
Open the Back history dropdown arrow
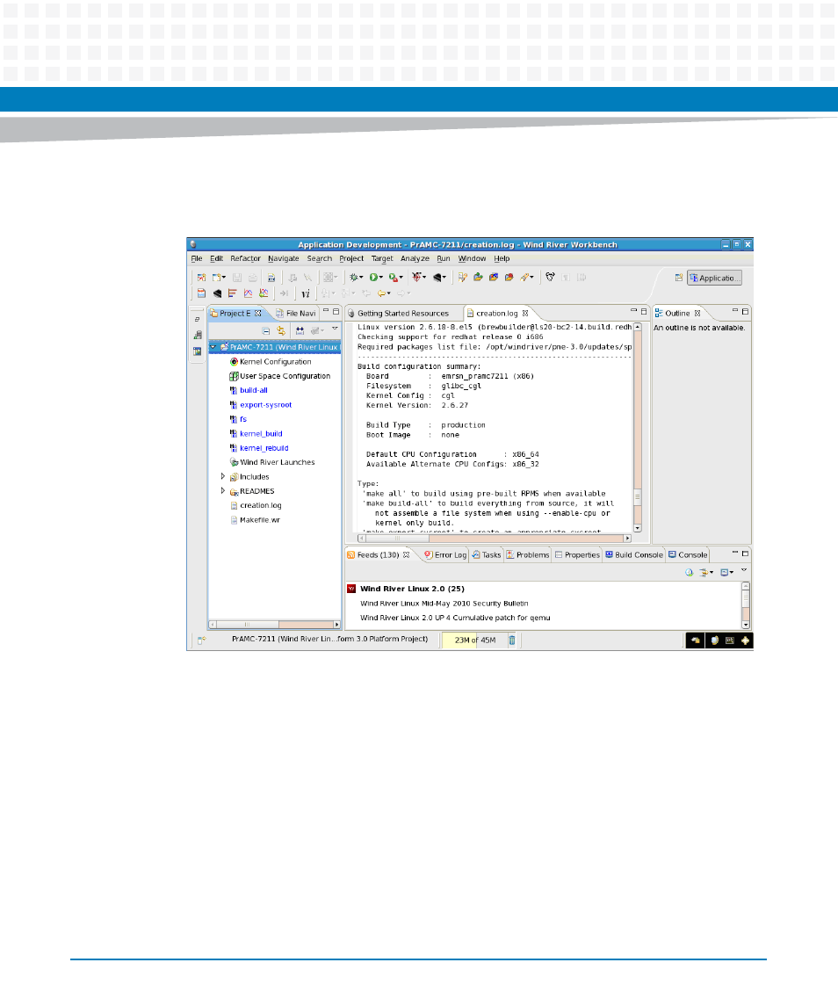click(389, 293)
